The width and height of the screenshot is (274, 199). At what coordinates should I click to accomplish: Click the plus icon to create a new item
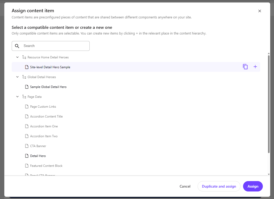click(x=255, y=67)
